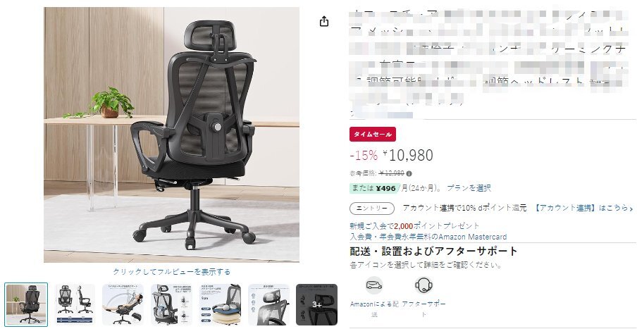Open the Amazon delivery van icon
The image size is (637, 329).
373,285
